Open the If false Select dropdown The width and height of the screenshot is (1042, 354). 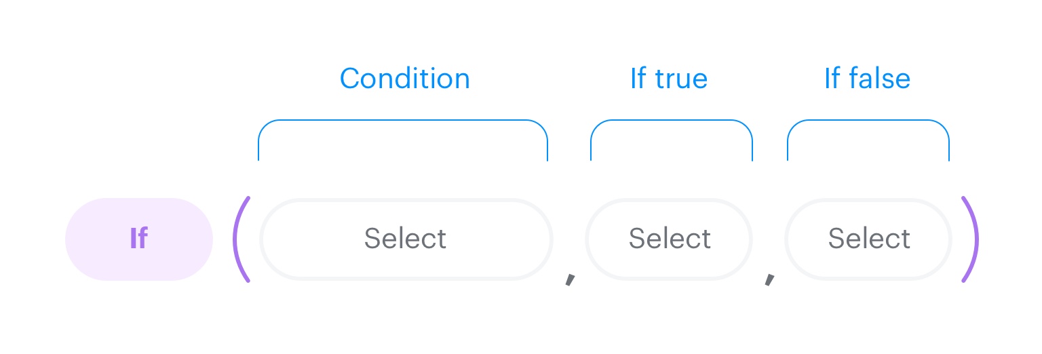tap(868, 239)
